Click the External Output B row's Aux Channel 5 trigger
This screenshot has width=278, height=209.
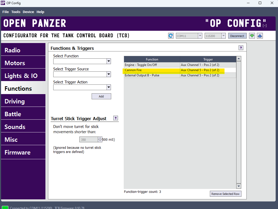[208, 75]
